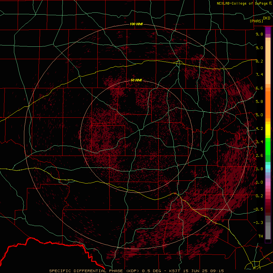Viewport: 273px width, 273px height.
Task: Click the 7.4 value on the scale
Action: tap(259, 75)
